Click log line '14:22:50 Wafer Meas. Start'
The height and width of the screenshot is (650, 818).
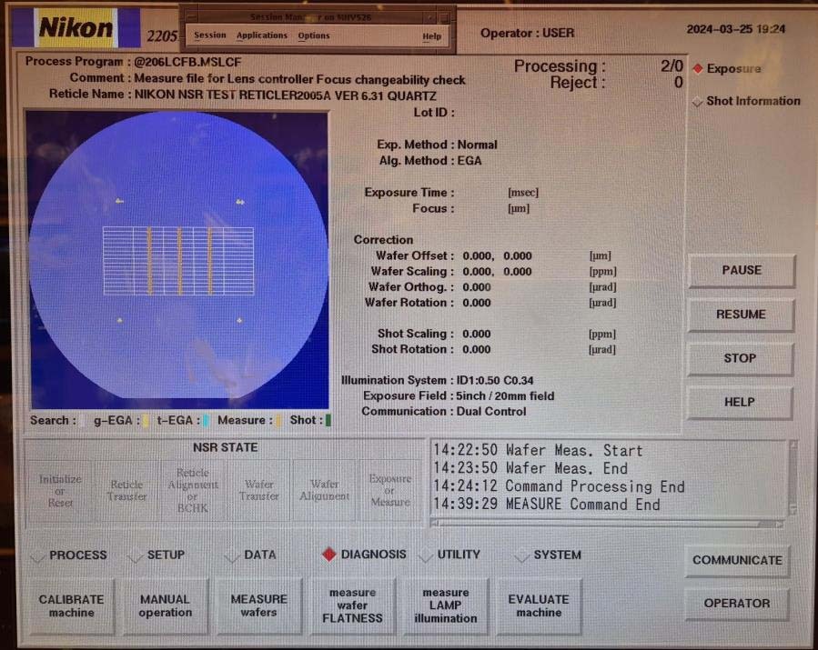pyautogui.click(x=538, y=450)
